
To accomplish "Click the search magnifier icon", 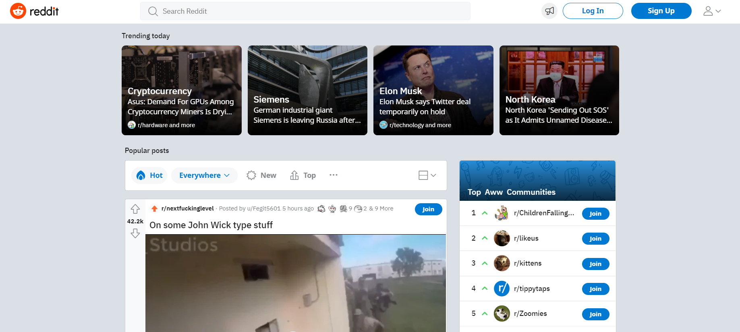I will (153, 11).
